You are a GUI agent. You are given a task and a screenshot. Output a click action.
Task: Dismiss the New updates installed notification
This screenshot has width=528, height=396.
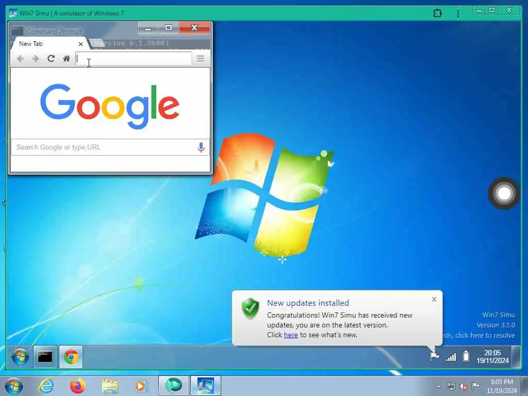(434, 299)
